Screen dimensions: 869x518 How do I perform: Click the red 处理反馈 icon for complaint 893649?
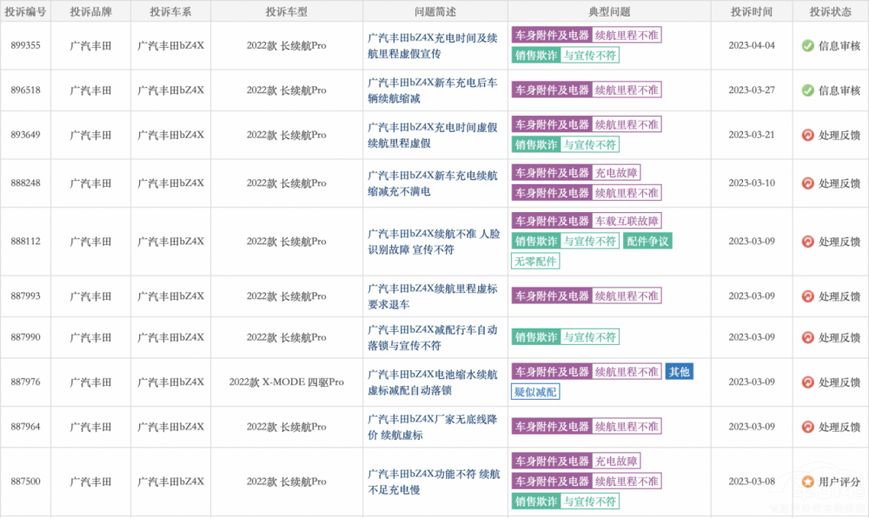pyautogui.click(x=807, y=135)
